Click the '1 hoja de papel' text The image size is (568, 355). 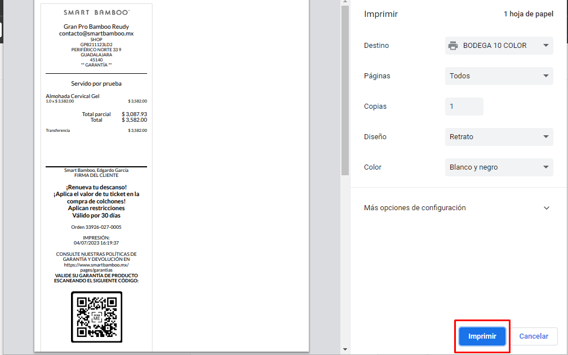coord(529,14)
